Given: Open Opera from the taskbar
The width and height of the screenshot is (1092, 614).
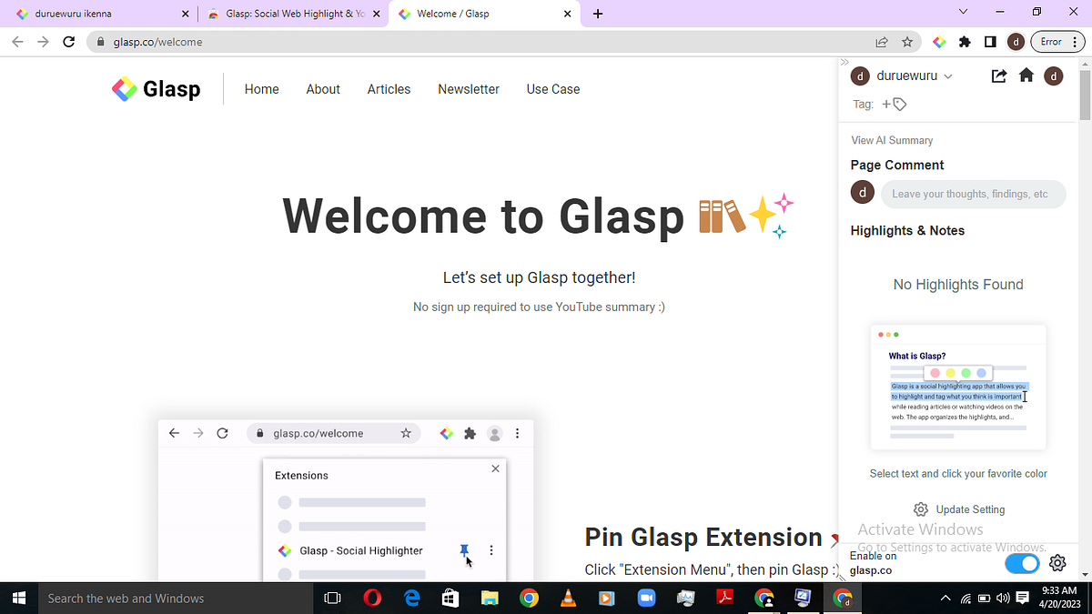Looking at the screenshot, I should [x=371, y=598].
